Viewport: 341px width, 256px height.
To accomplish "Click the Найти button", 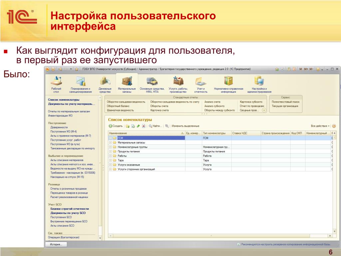I will click(x=155, y=126).
